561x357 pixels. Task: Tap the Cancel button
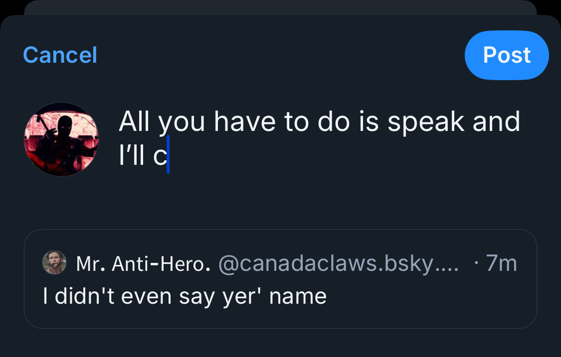point(60,55)
